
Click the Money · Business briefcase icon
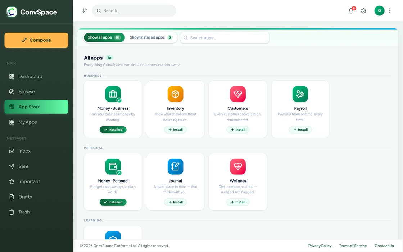[113, 94]
